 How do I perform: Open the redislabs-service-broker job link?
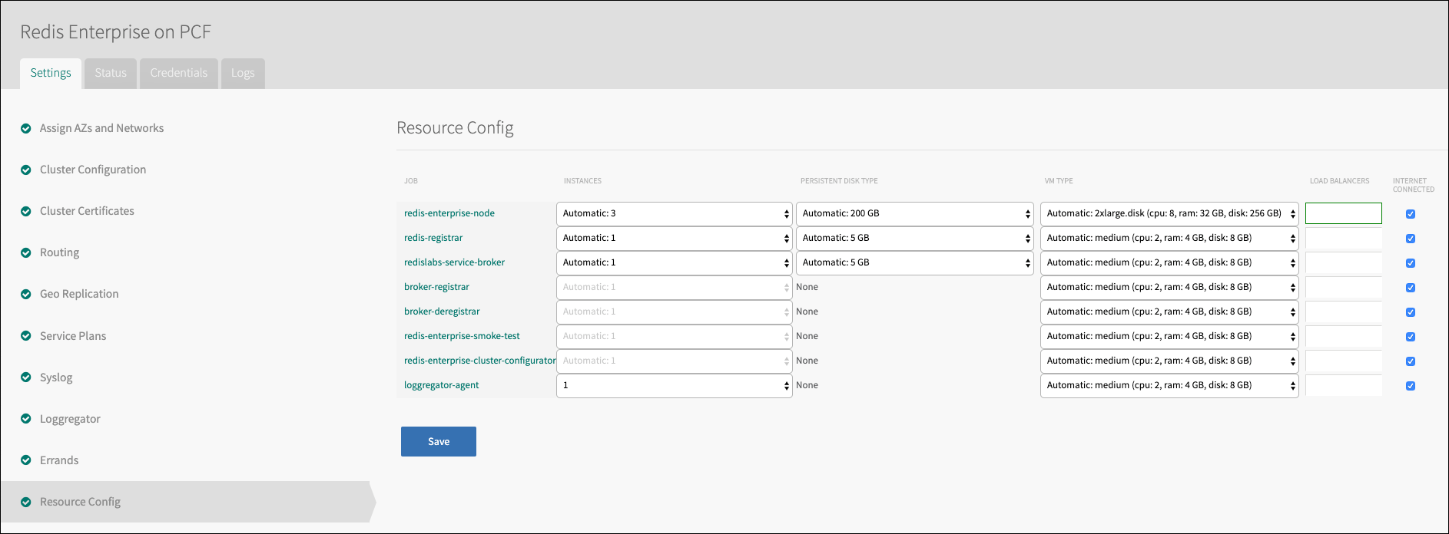[454, 262]
